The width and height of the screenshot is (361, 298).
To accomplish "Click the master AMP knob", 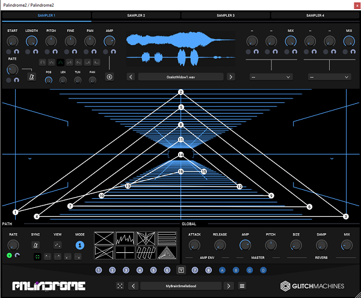I will coord(245,245).
